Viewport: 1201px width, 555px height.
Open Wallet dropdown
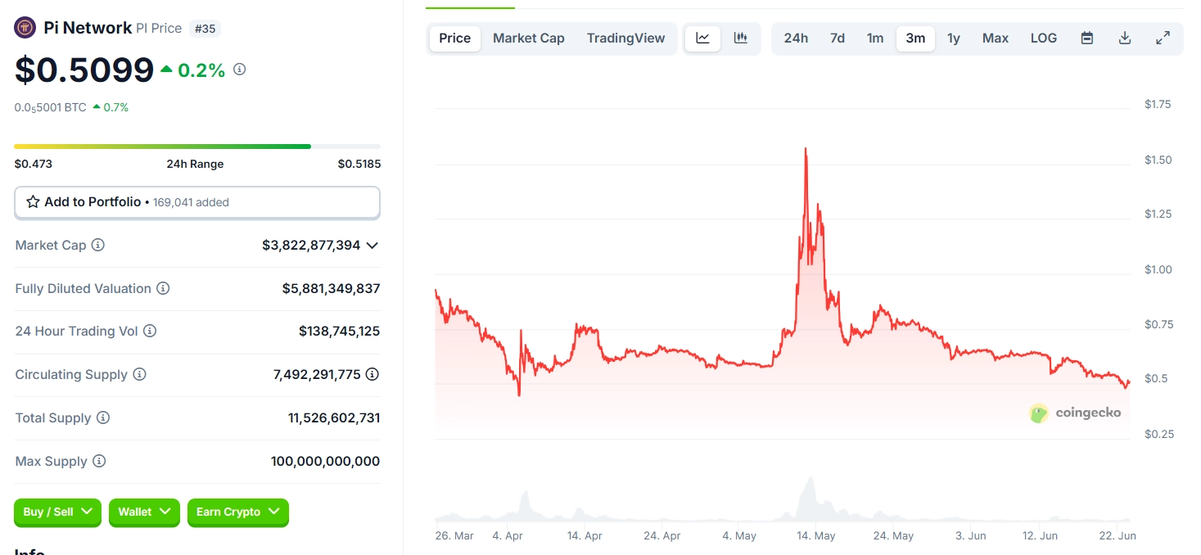click(144, 512)
